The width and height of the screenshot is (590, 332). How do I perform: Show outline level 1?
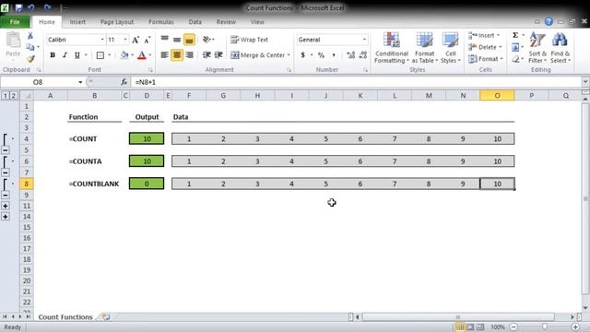click(x=5, y=96)
